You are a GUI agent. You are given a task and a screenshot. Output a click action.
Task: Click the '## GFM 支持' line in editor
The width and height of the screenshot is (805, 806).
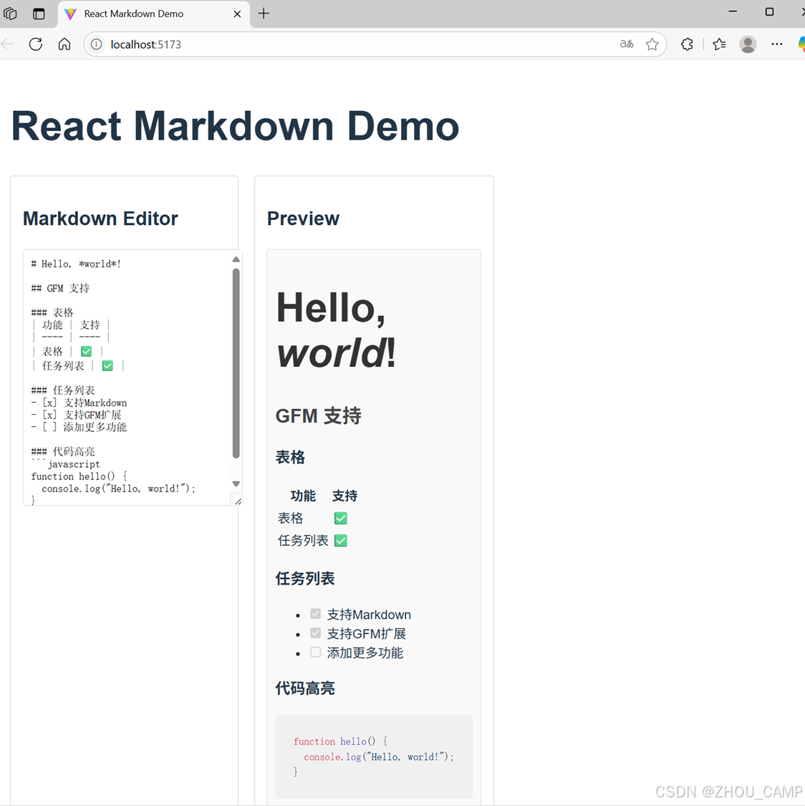pyautogui.click(x=61, y=288)
